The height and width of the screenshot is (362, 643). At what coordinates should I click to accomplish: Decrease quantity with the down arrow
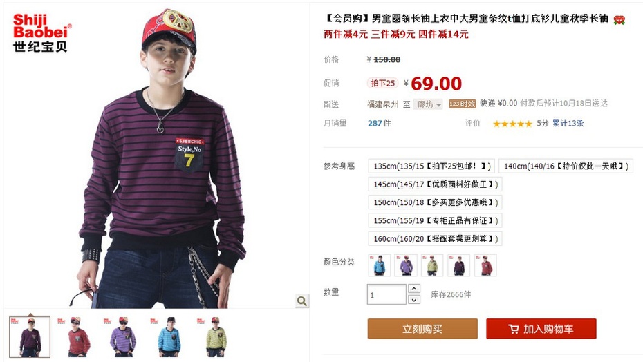tap(414, 300)
